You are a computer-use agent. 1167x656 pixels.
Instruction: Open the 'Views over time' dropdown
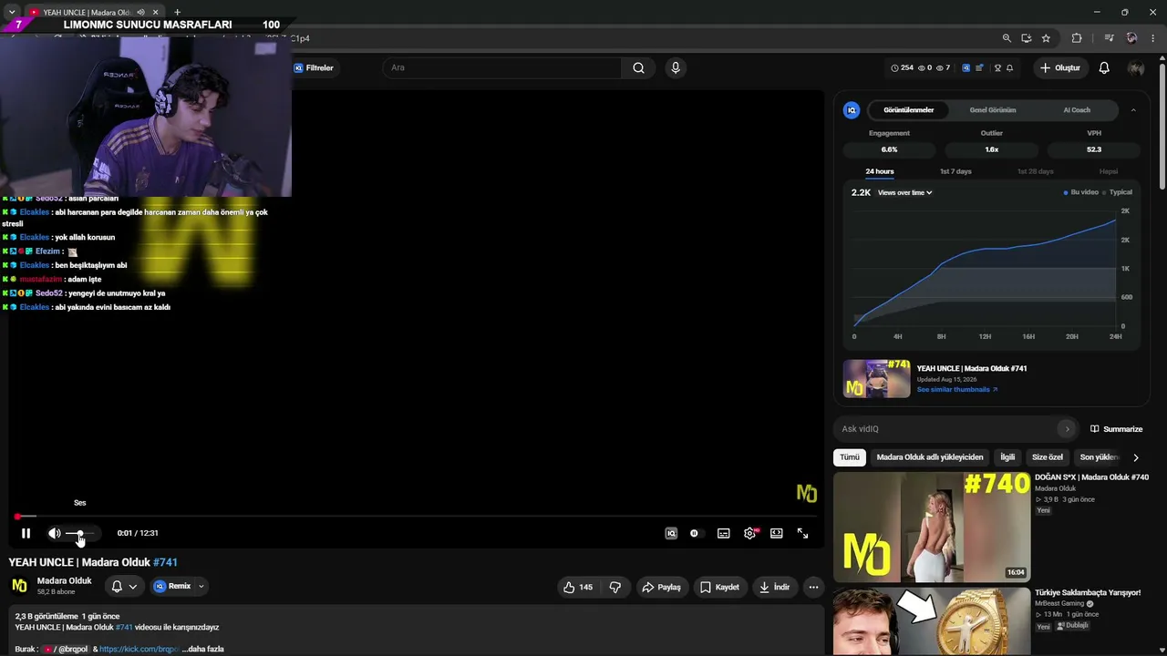tap(904, 193)
